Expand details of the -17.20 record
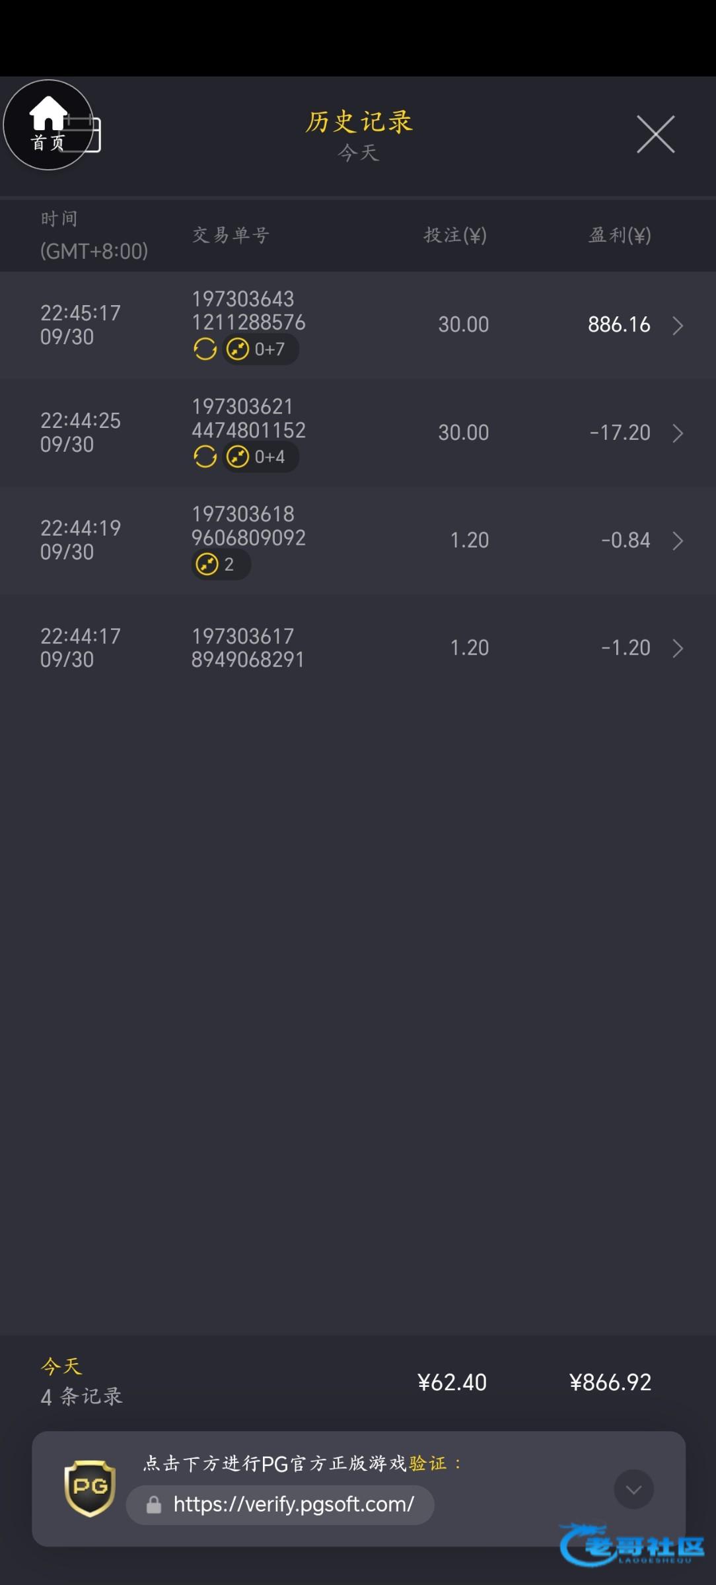The image size is (716, 1585). coord(678,433)
